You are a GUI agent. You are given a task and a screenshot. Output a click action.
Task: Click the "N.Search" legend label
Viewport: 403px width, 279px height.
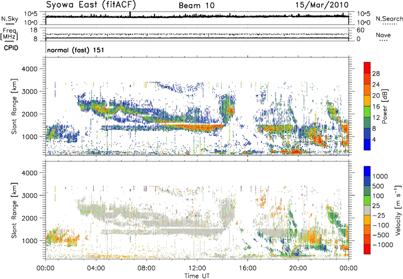[389, 19]
